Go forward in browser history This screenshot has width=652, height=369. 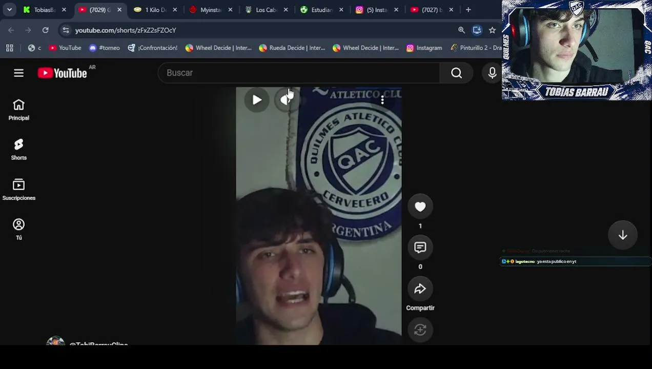click(28, 30)
